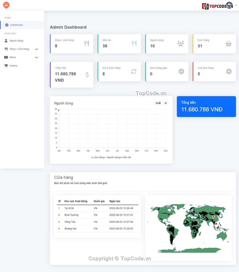Select the Bình Dương table cell

tap(71, 215)
